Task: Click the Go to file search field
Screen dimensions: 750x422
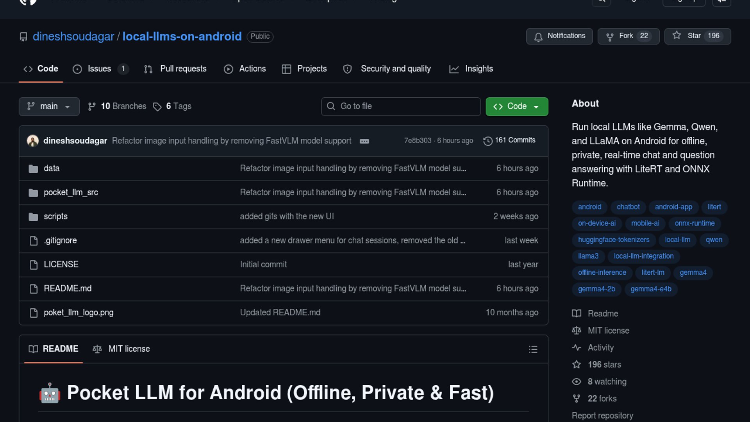Action: tap(401, 106)
